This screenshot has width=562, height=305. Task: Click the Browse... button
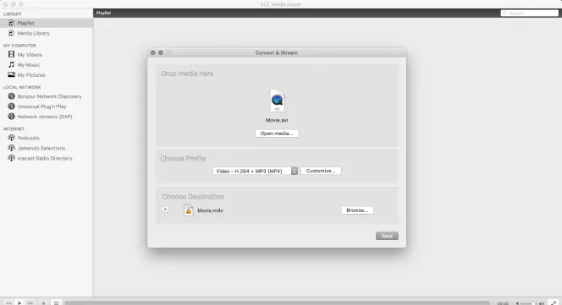point(357,210)
